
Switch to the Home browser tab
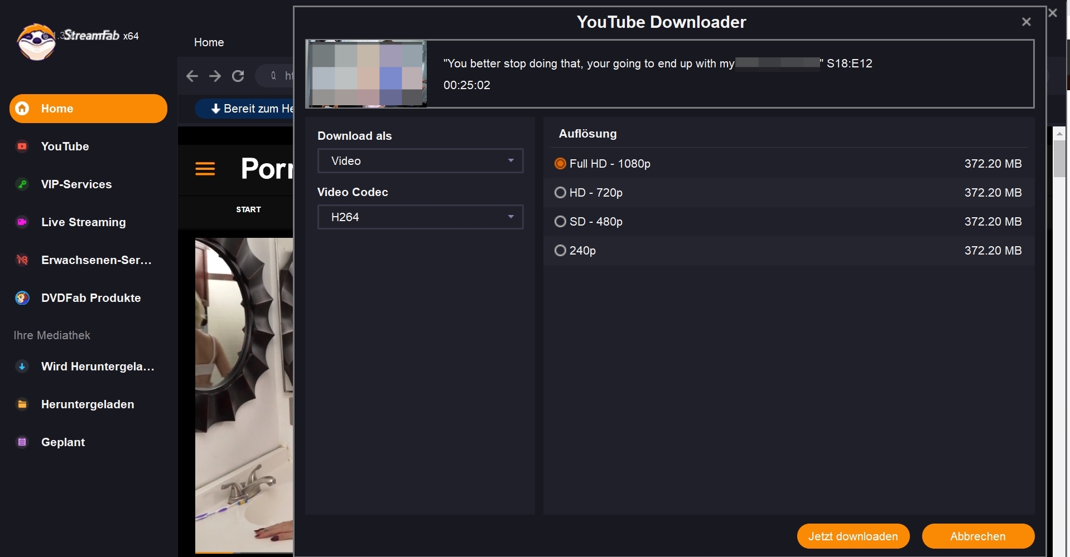(x=209, y=42)
